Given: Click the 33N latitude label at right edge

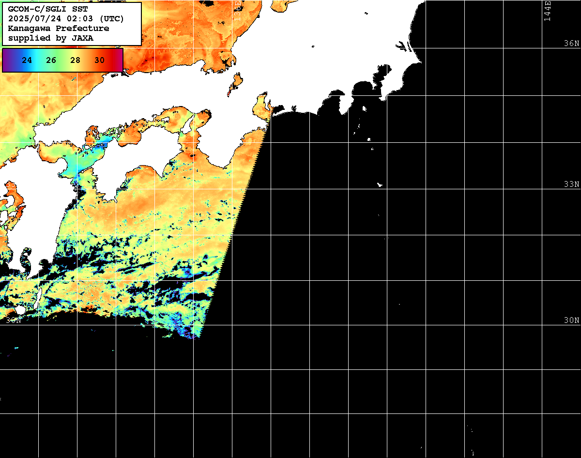Looking at the screenshot, I should pos(572,184).
